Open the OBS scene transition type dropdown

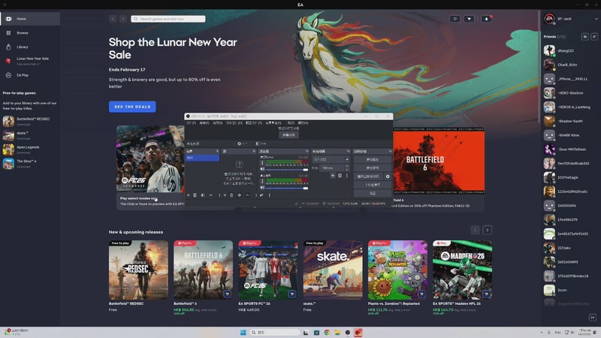pyautogui.click(x=331, y=159)
